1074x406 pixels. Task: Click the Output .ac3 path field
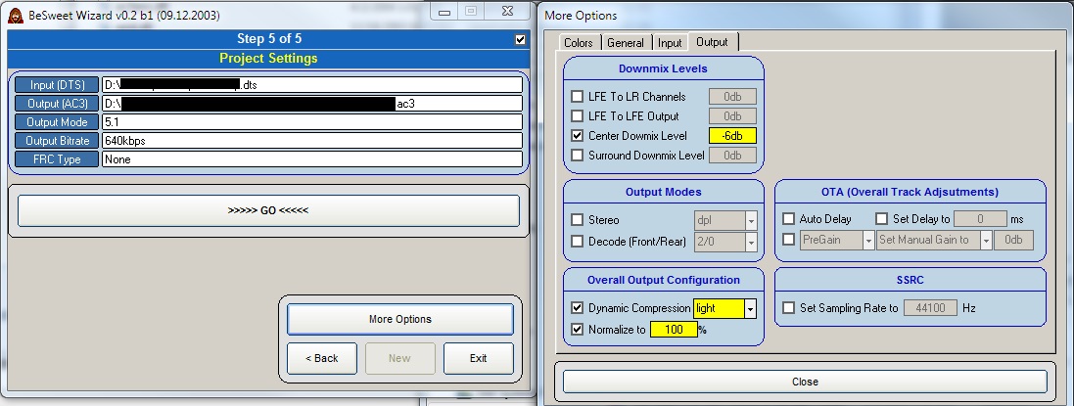pyautogui.click(x=311, y=104)
